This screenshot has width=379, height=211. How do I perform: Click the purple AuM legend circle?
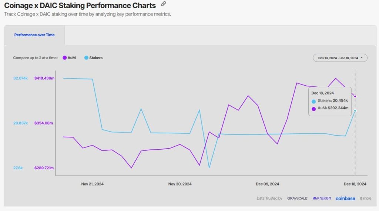click(x=64, y=58)
